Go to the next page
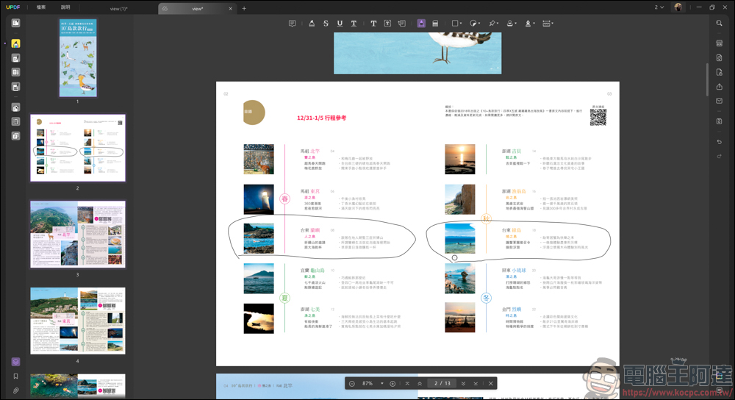 pos(463,384)
